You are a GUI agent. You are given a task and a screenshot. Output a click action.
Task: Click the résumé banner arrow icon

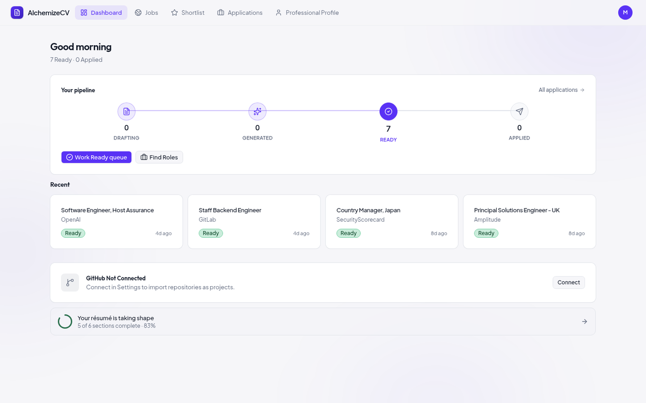584,321
